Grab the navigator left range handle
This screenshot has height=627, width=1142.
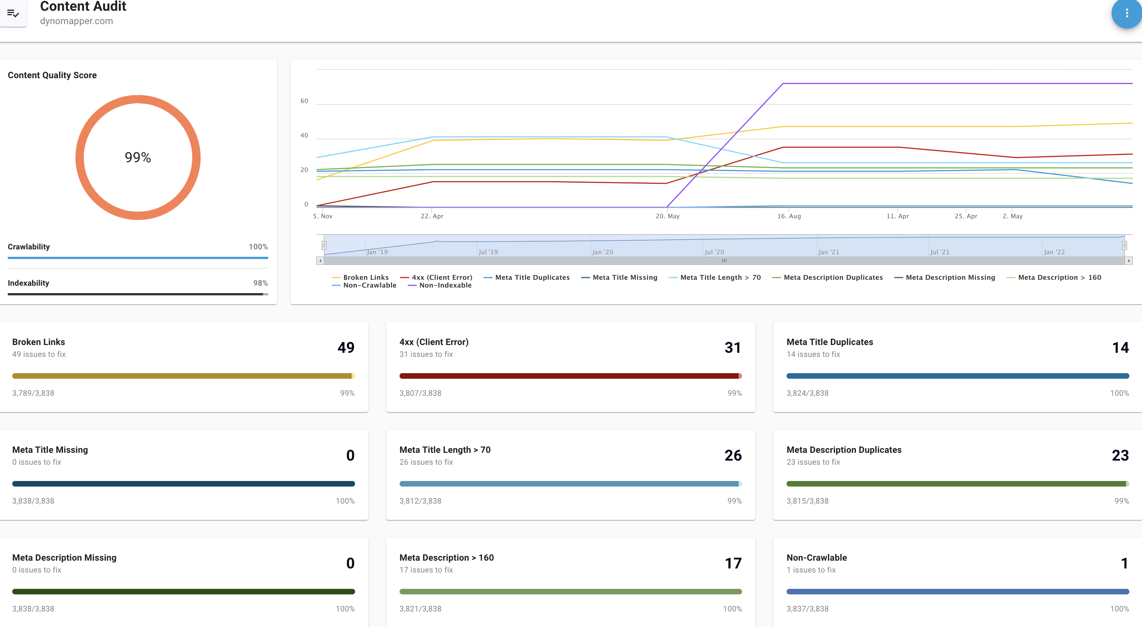click(324, 245)
